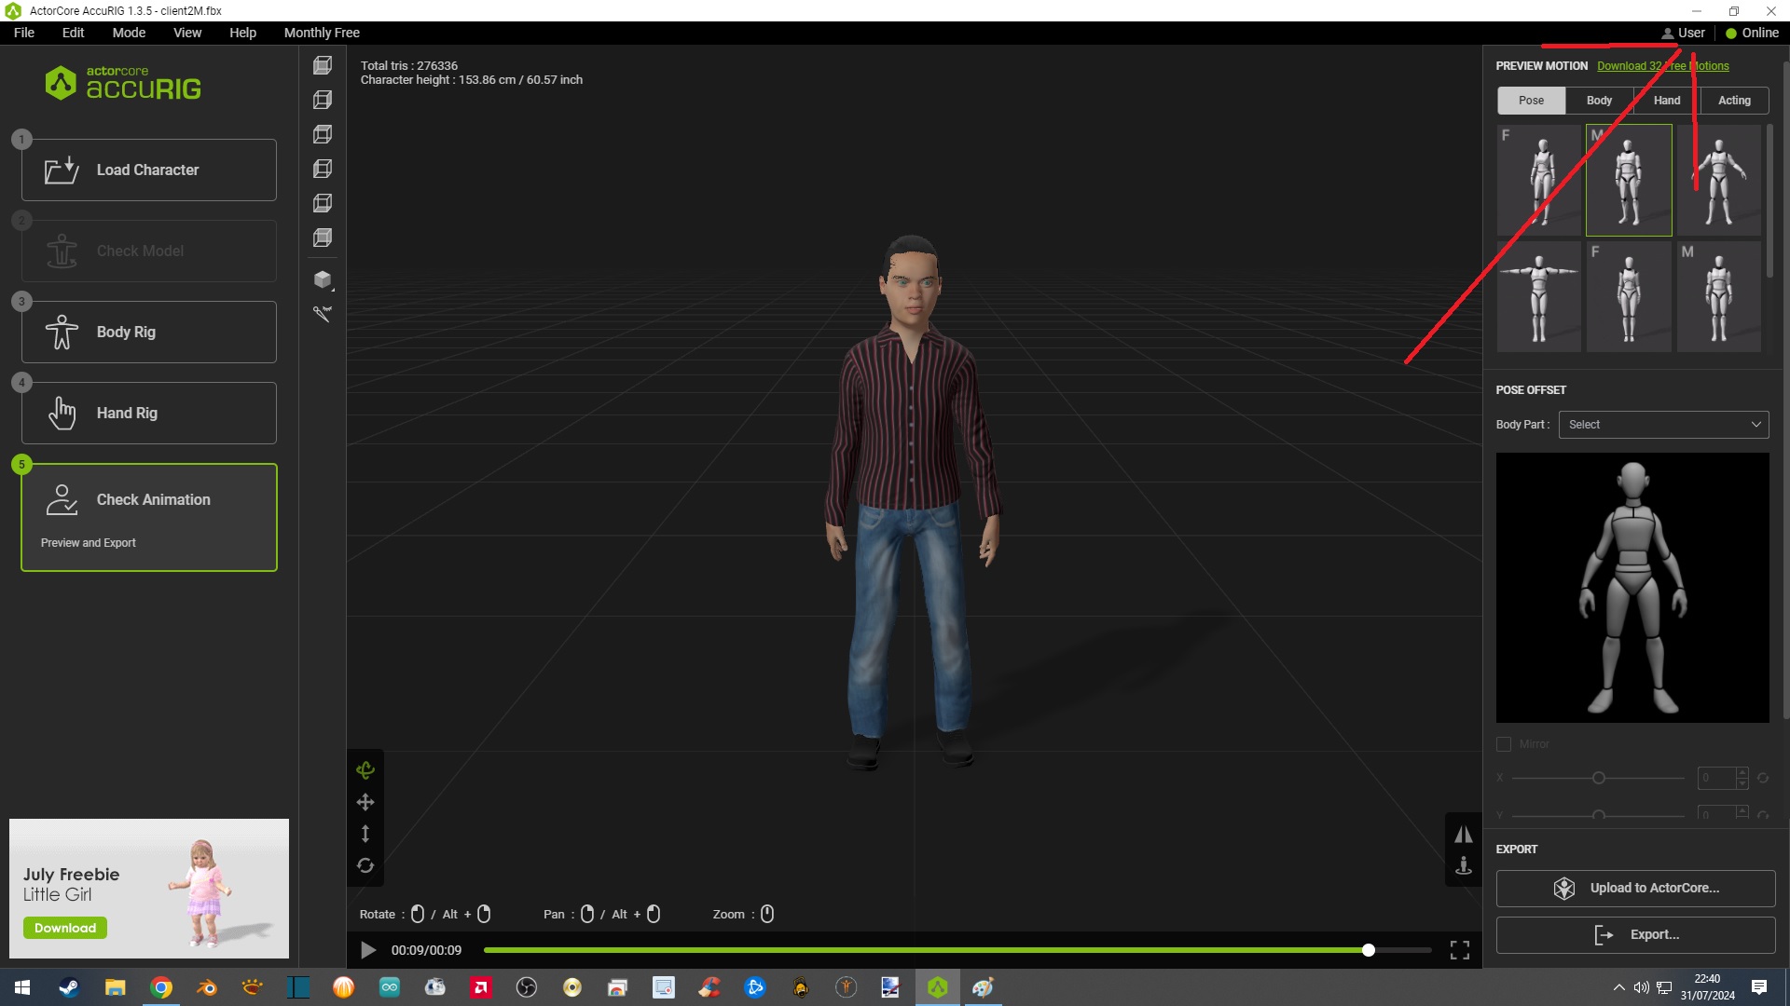Click the X offset value field
Image resolution: width=1790 pixels, height=1006 pixels.
(1716, 778)
